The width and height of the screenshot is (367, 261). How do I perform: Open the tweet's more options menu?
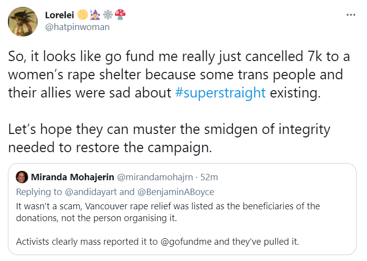click(351, 15)
